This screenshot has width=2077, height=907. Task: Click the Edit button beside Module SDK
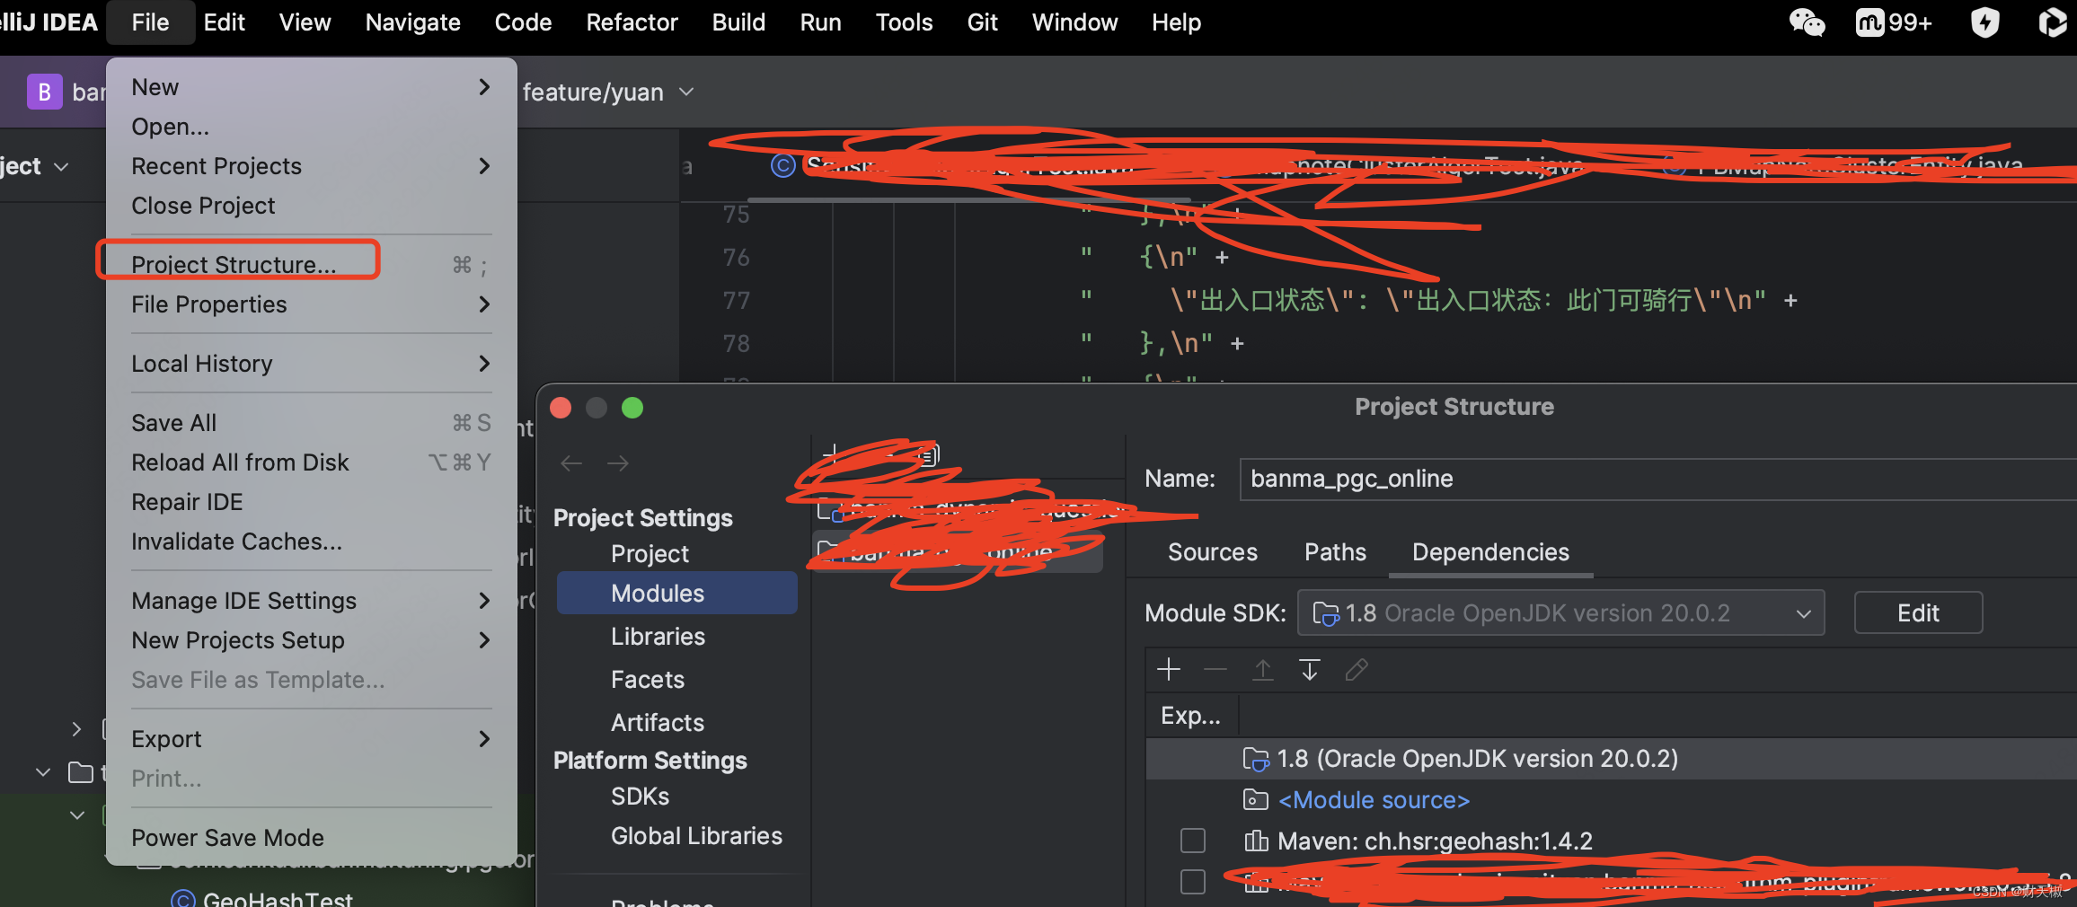pyautogui.click(x=1918, y=613)
